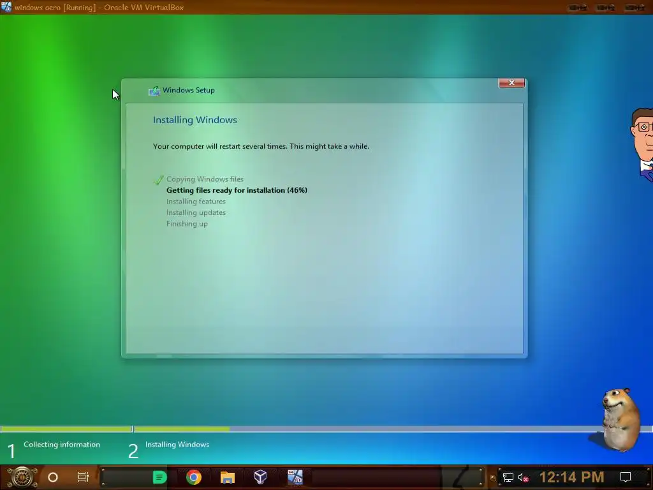Click 'Collecting information' stage label
Image resolution: width=653 pixels, height=490 pixels.
62,445
